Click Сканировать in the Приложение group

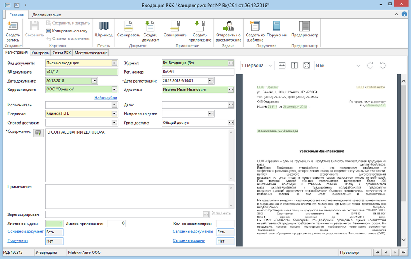pos(175,26)
